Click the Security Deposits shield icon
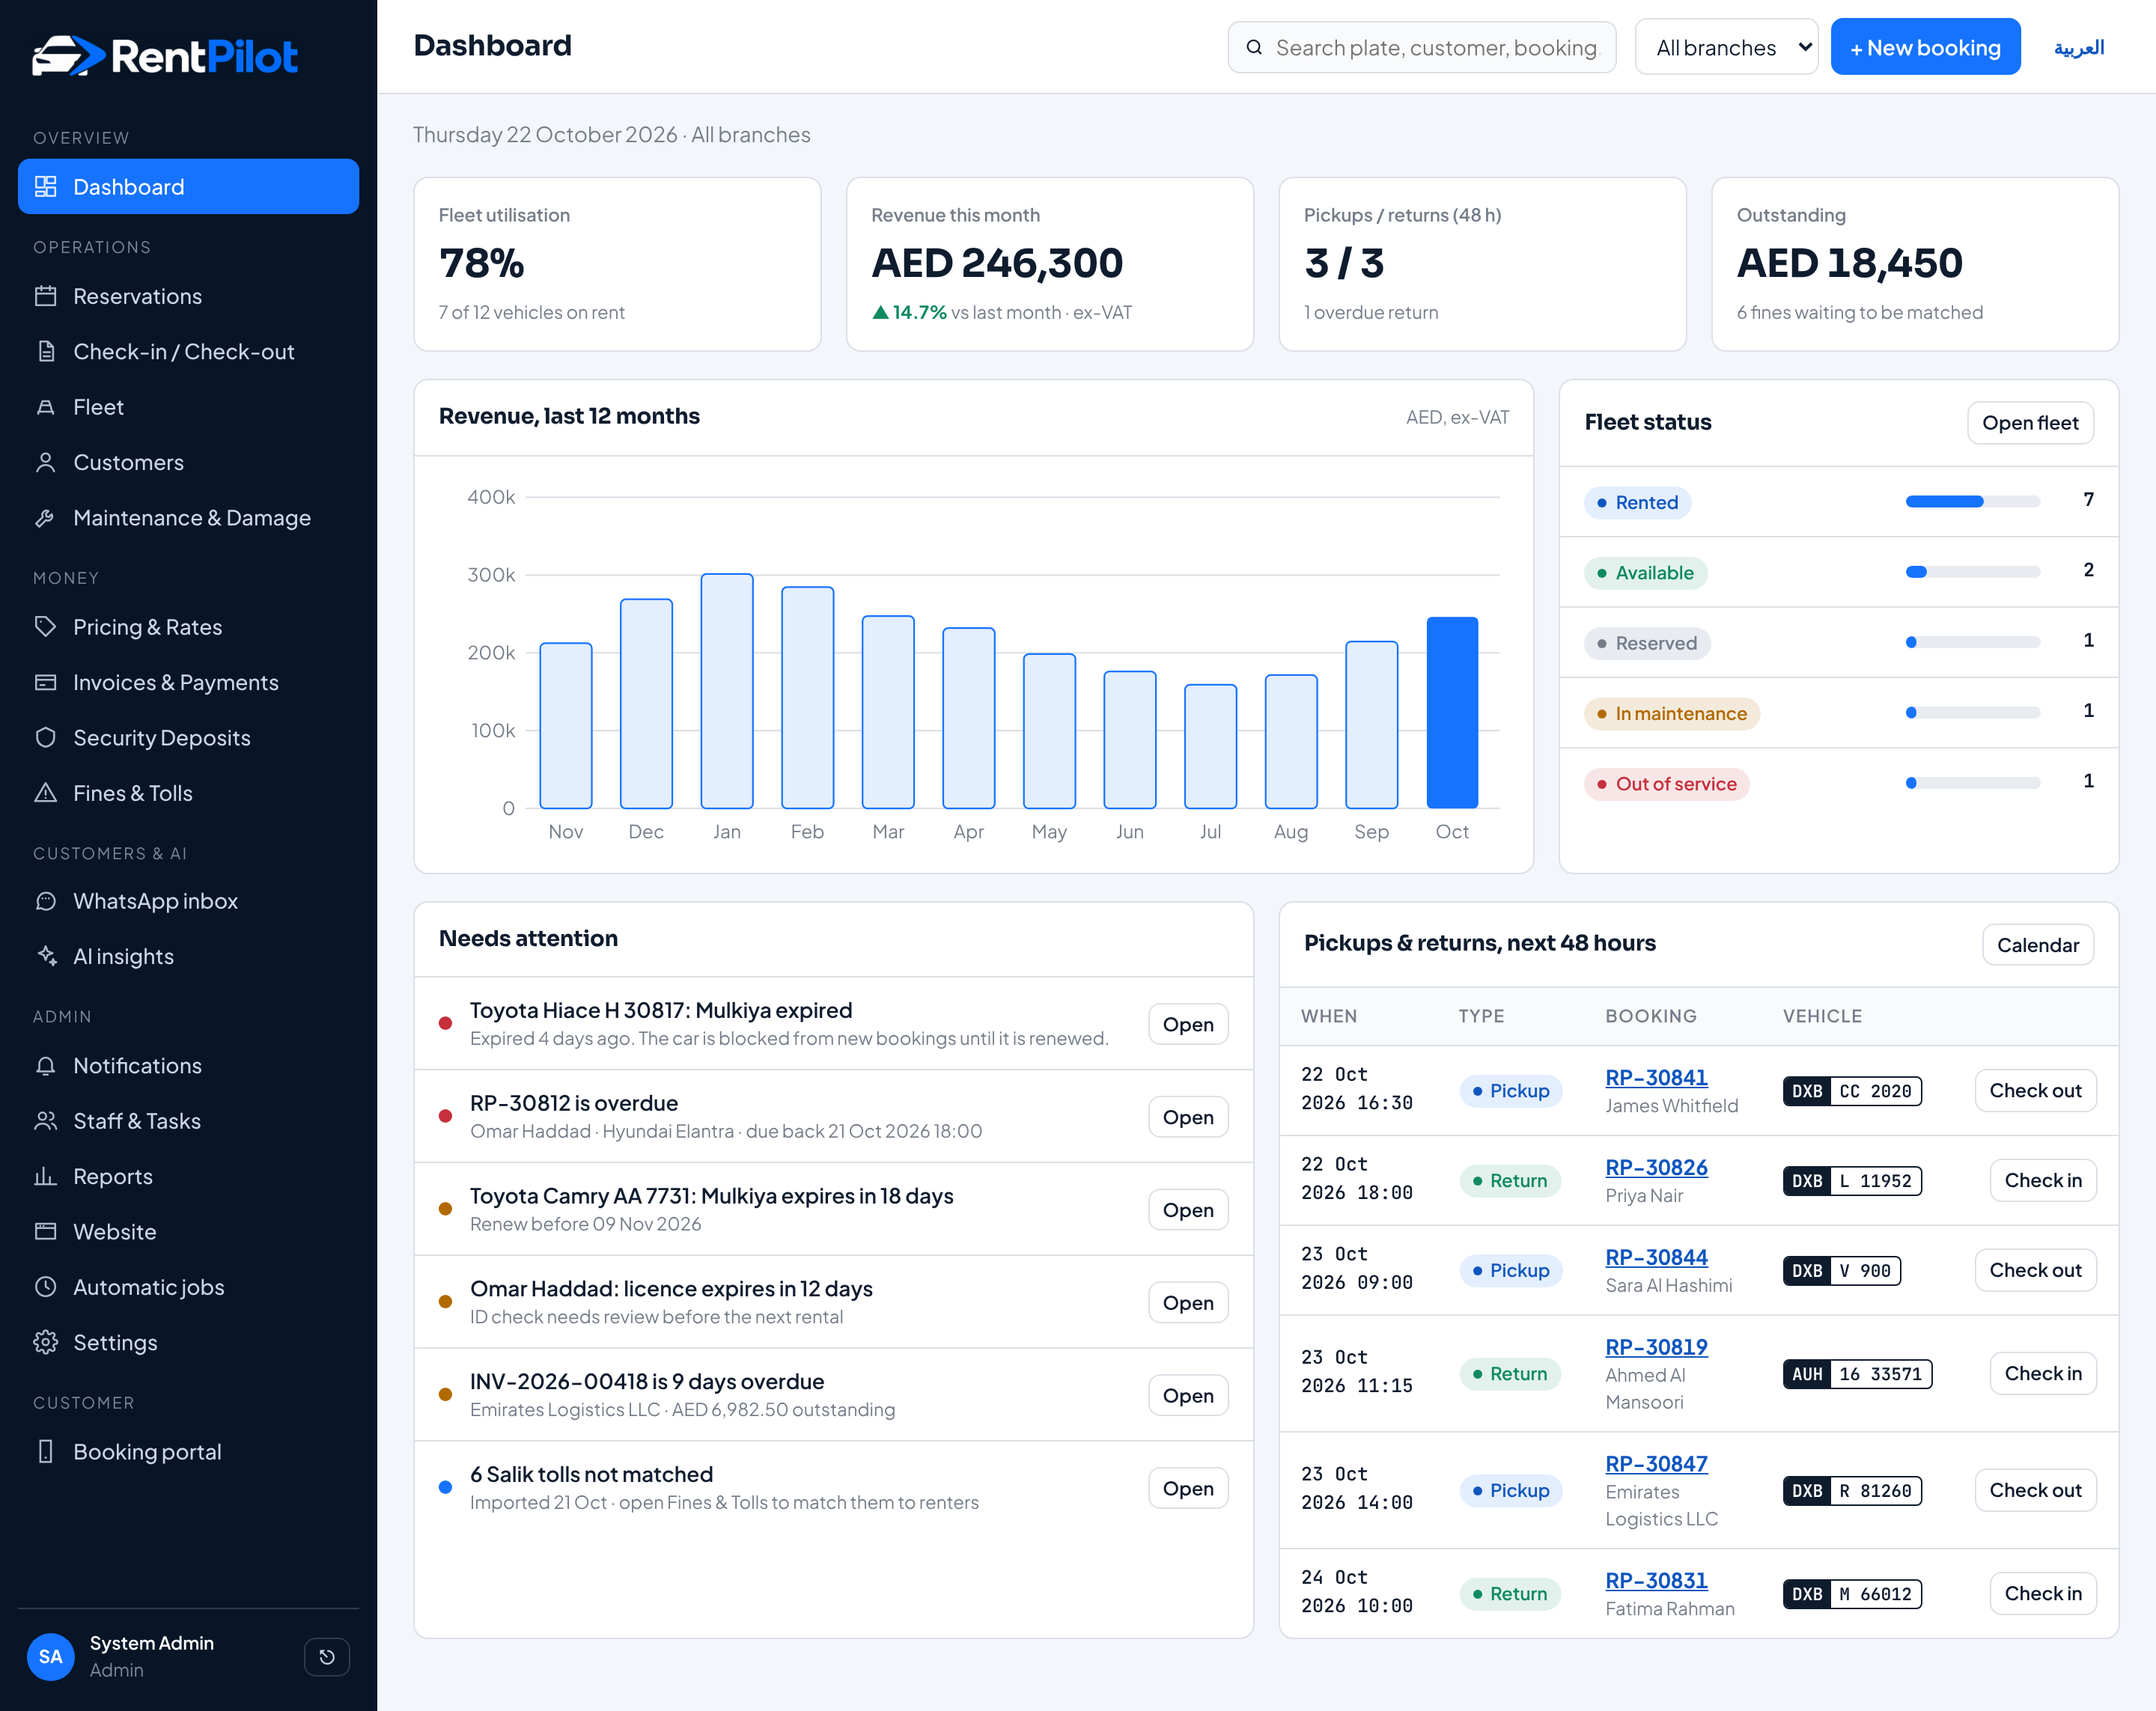2156x1711 pixels. click(x=46, y=738)
